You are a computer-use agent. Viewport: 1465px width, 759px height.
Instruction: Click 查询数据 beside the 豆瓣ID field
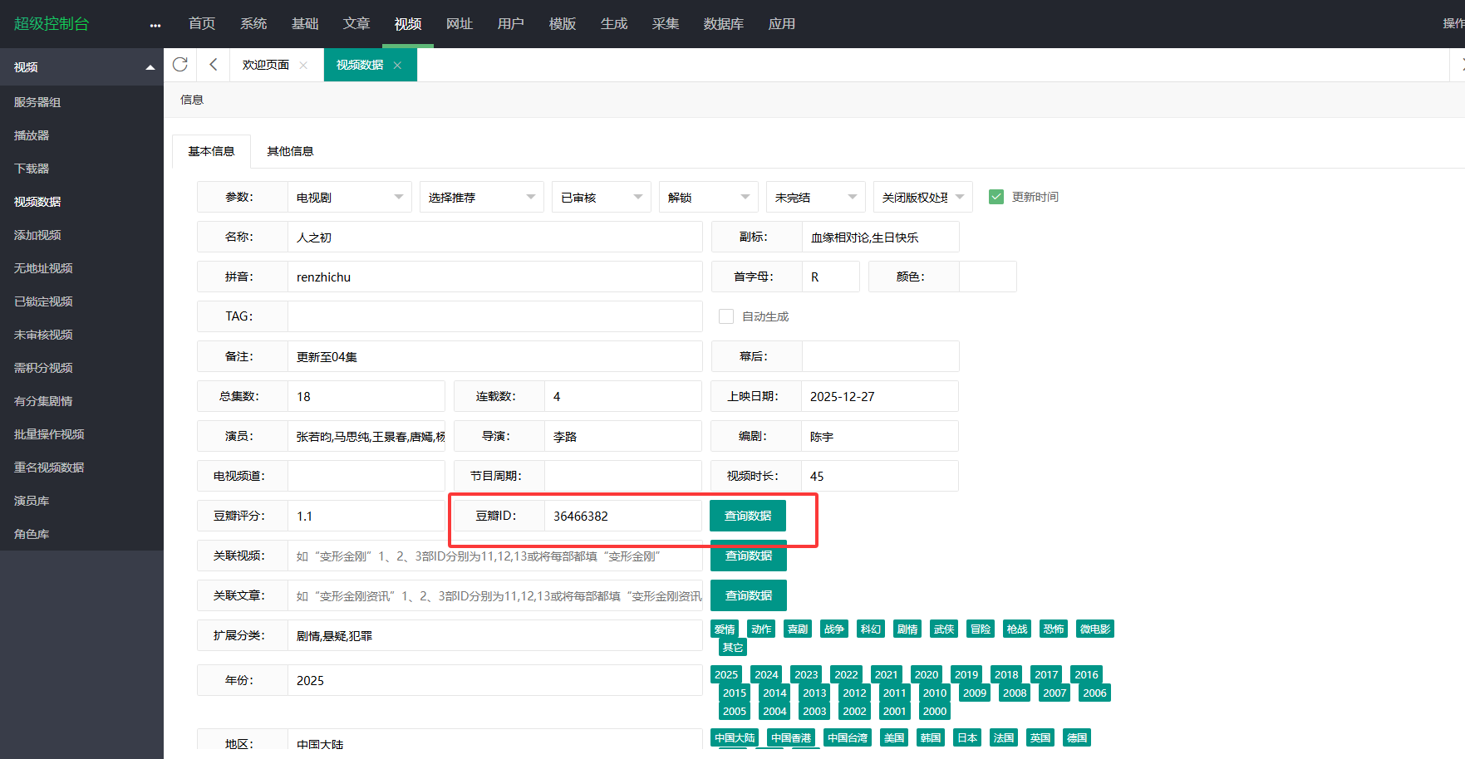coord(748,516)
